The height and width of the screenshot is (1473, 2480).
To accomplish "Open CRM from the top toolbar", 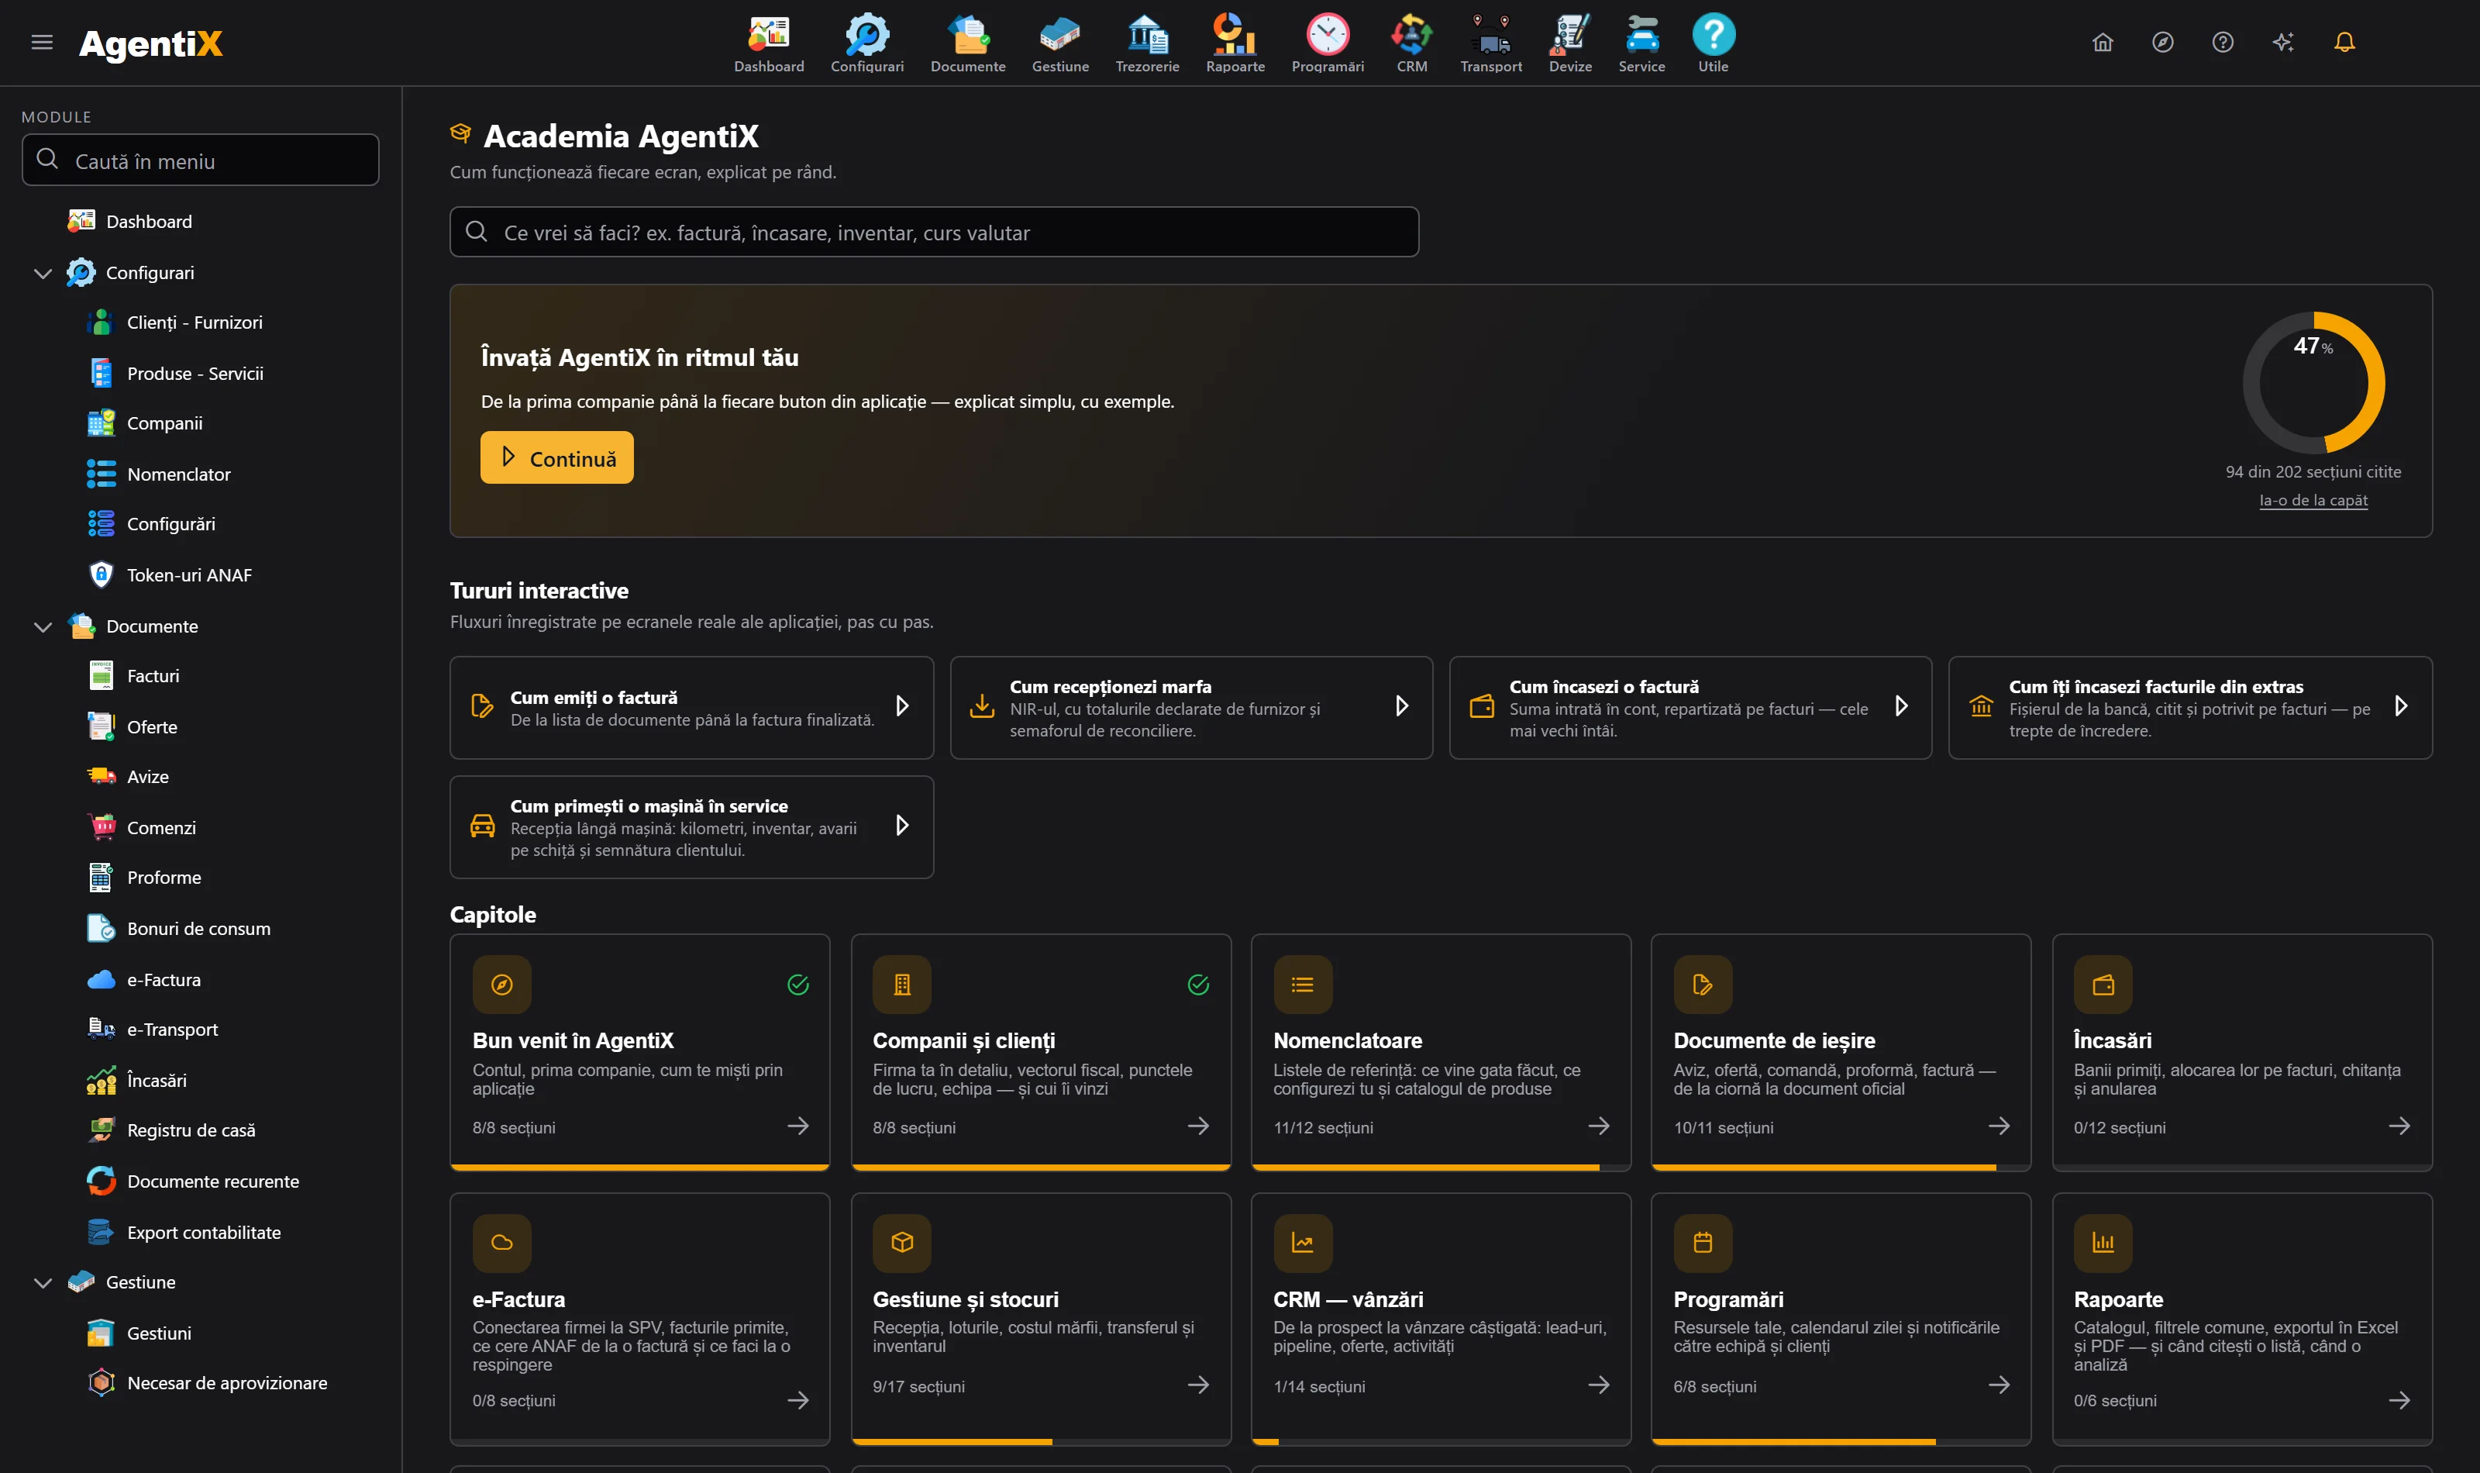I will click(1411, 43).
